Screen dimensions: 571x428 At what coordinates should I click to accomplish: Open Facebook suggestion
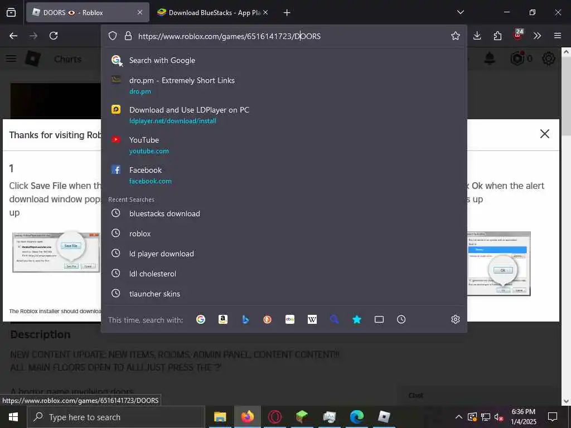click(x=284, y=175)
